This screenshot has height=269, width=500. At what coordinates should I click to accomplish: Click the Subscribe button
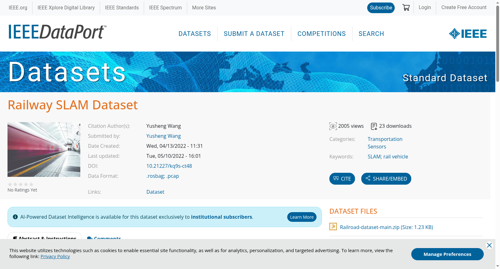381,8
